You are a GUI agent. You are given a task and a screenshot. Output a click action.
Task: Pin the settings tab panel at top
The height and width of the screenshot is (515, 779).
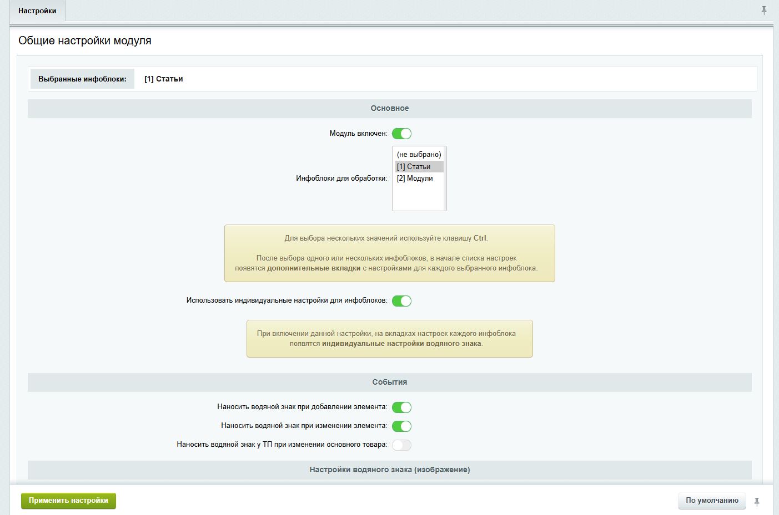[764, 11]
